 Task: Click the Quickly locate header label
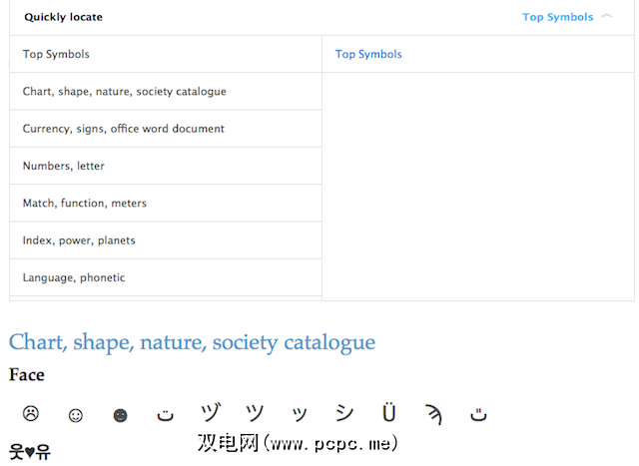click(63, 17)
